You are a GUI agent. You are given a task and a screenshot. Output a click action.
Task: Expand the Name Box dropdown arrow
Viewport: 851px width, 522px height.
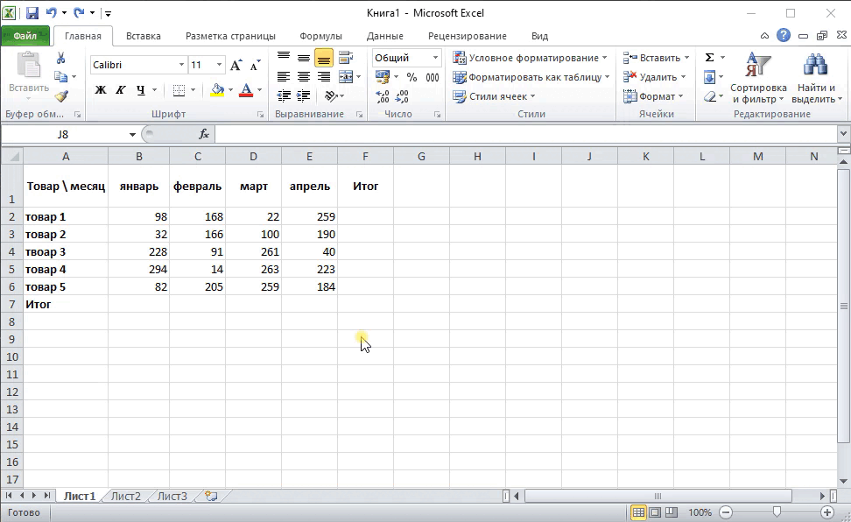pyautogui.click(x=132, y=135)
